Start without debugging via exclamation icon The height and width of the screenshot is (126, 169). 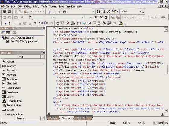10,23
